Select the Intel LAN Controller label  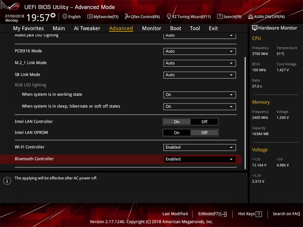pyautogui.click(x=34, y=121)
